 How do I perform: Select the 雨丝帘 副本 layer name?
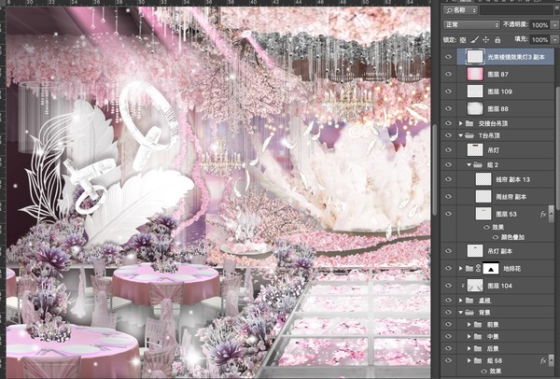coord(511,197)
